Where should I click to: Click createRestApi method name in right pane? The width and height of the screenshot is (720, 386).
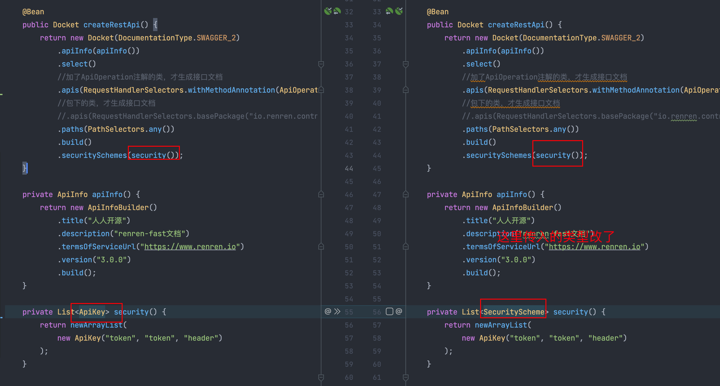pyautogui.click(x=516, y=25)
